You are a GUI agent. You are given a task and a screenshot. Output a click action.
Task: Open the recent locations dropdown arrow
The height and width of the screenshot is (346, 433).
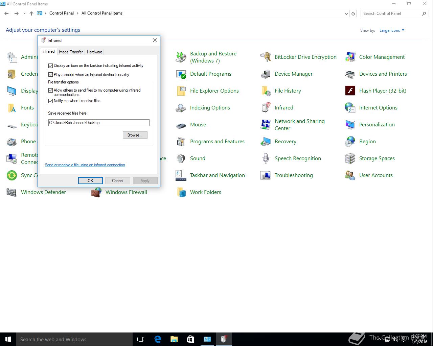coord(24,14)
